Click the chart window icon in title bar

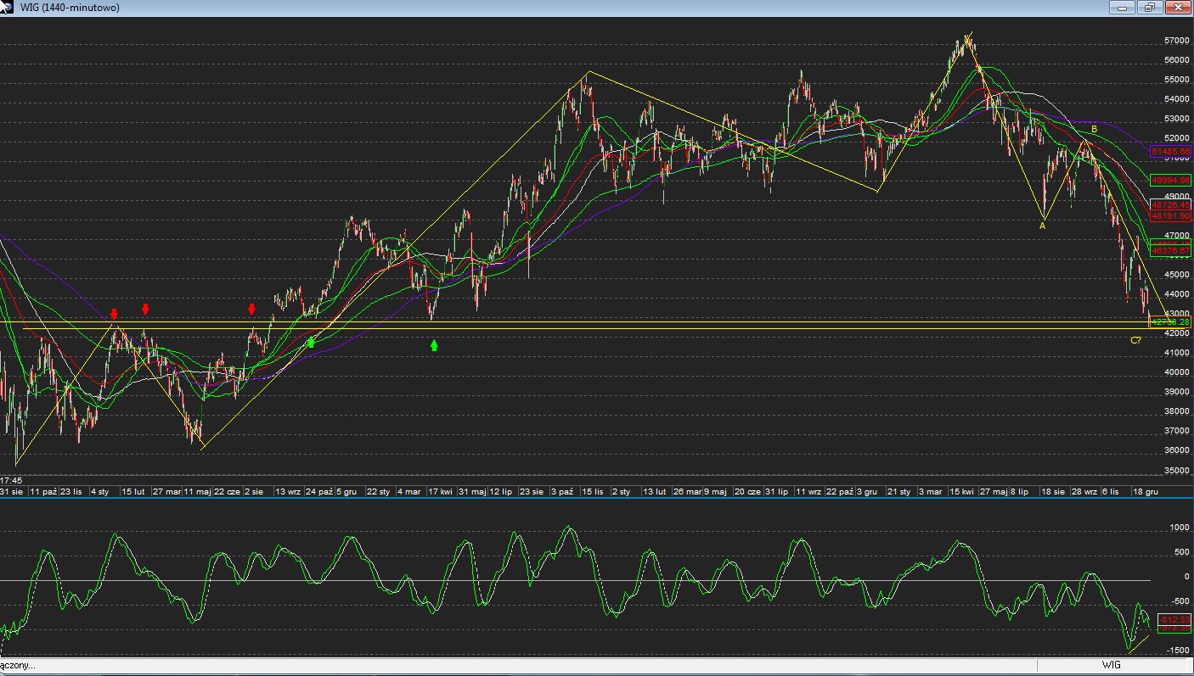7,8
